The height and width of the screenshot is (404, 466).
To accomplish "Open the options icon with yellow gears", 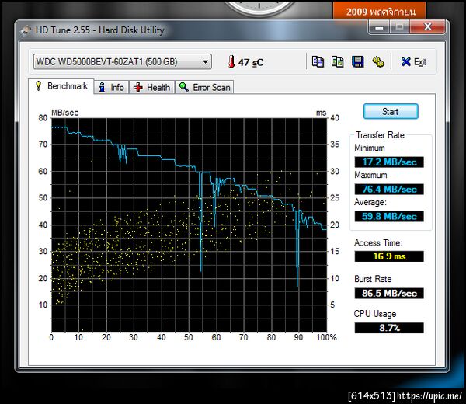I will tap(378, 62).
